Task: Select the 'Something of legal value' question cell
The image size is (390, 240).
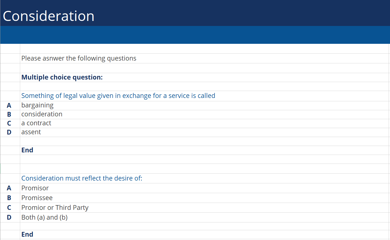Action: click(x=118, y=96)
